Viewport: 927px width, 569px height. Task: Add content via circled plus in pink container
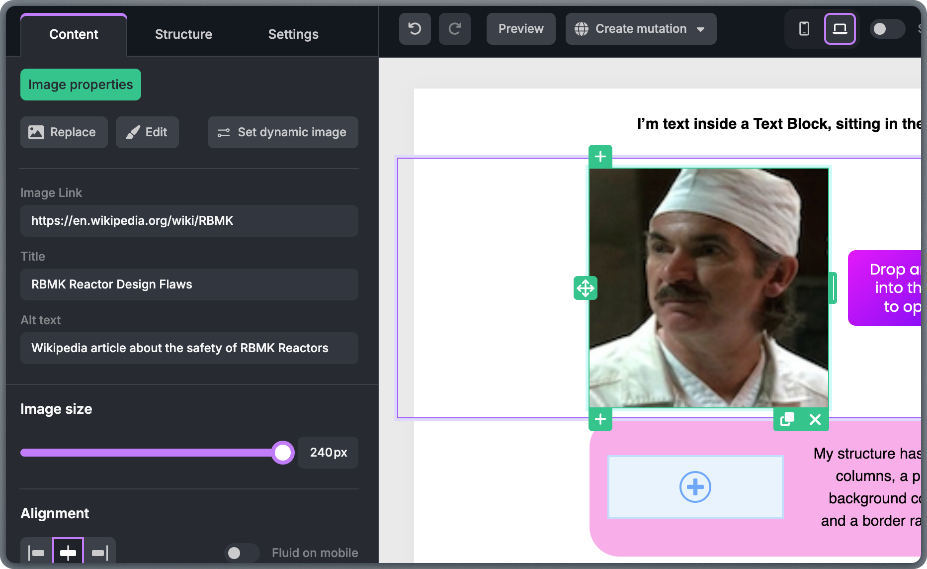(x=695, y=487)
